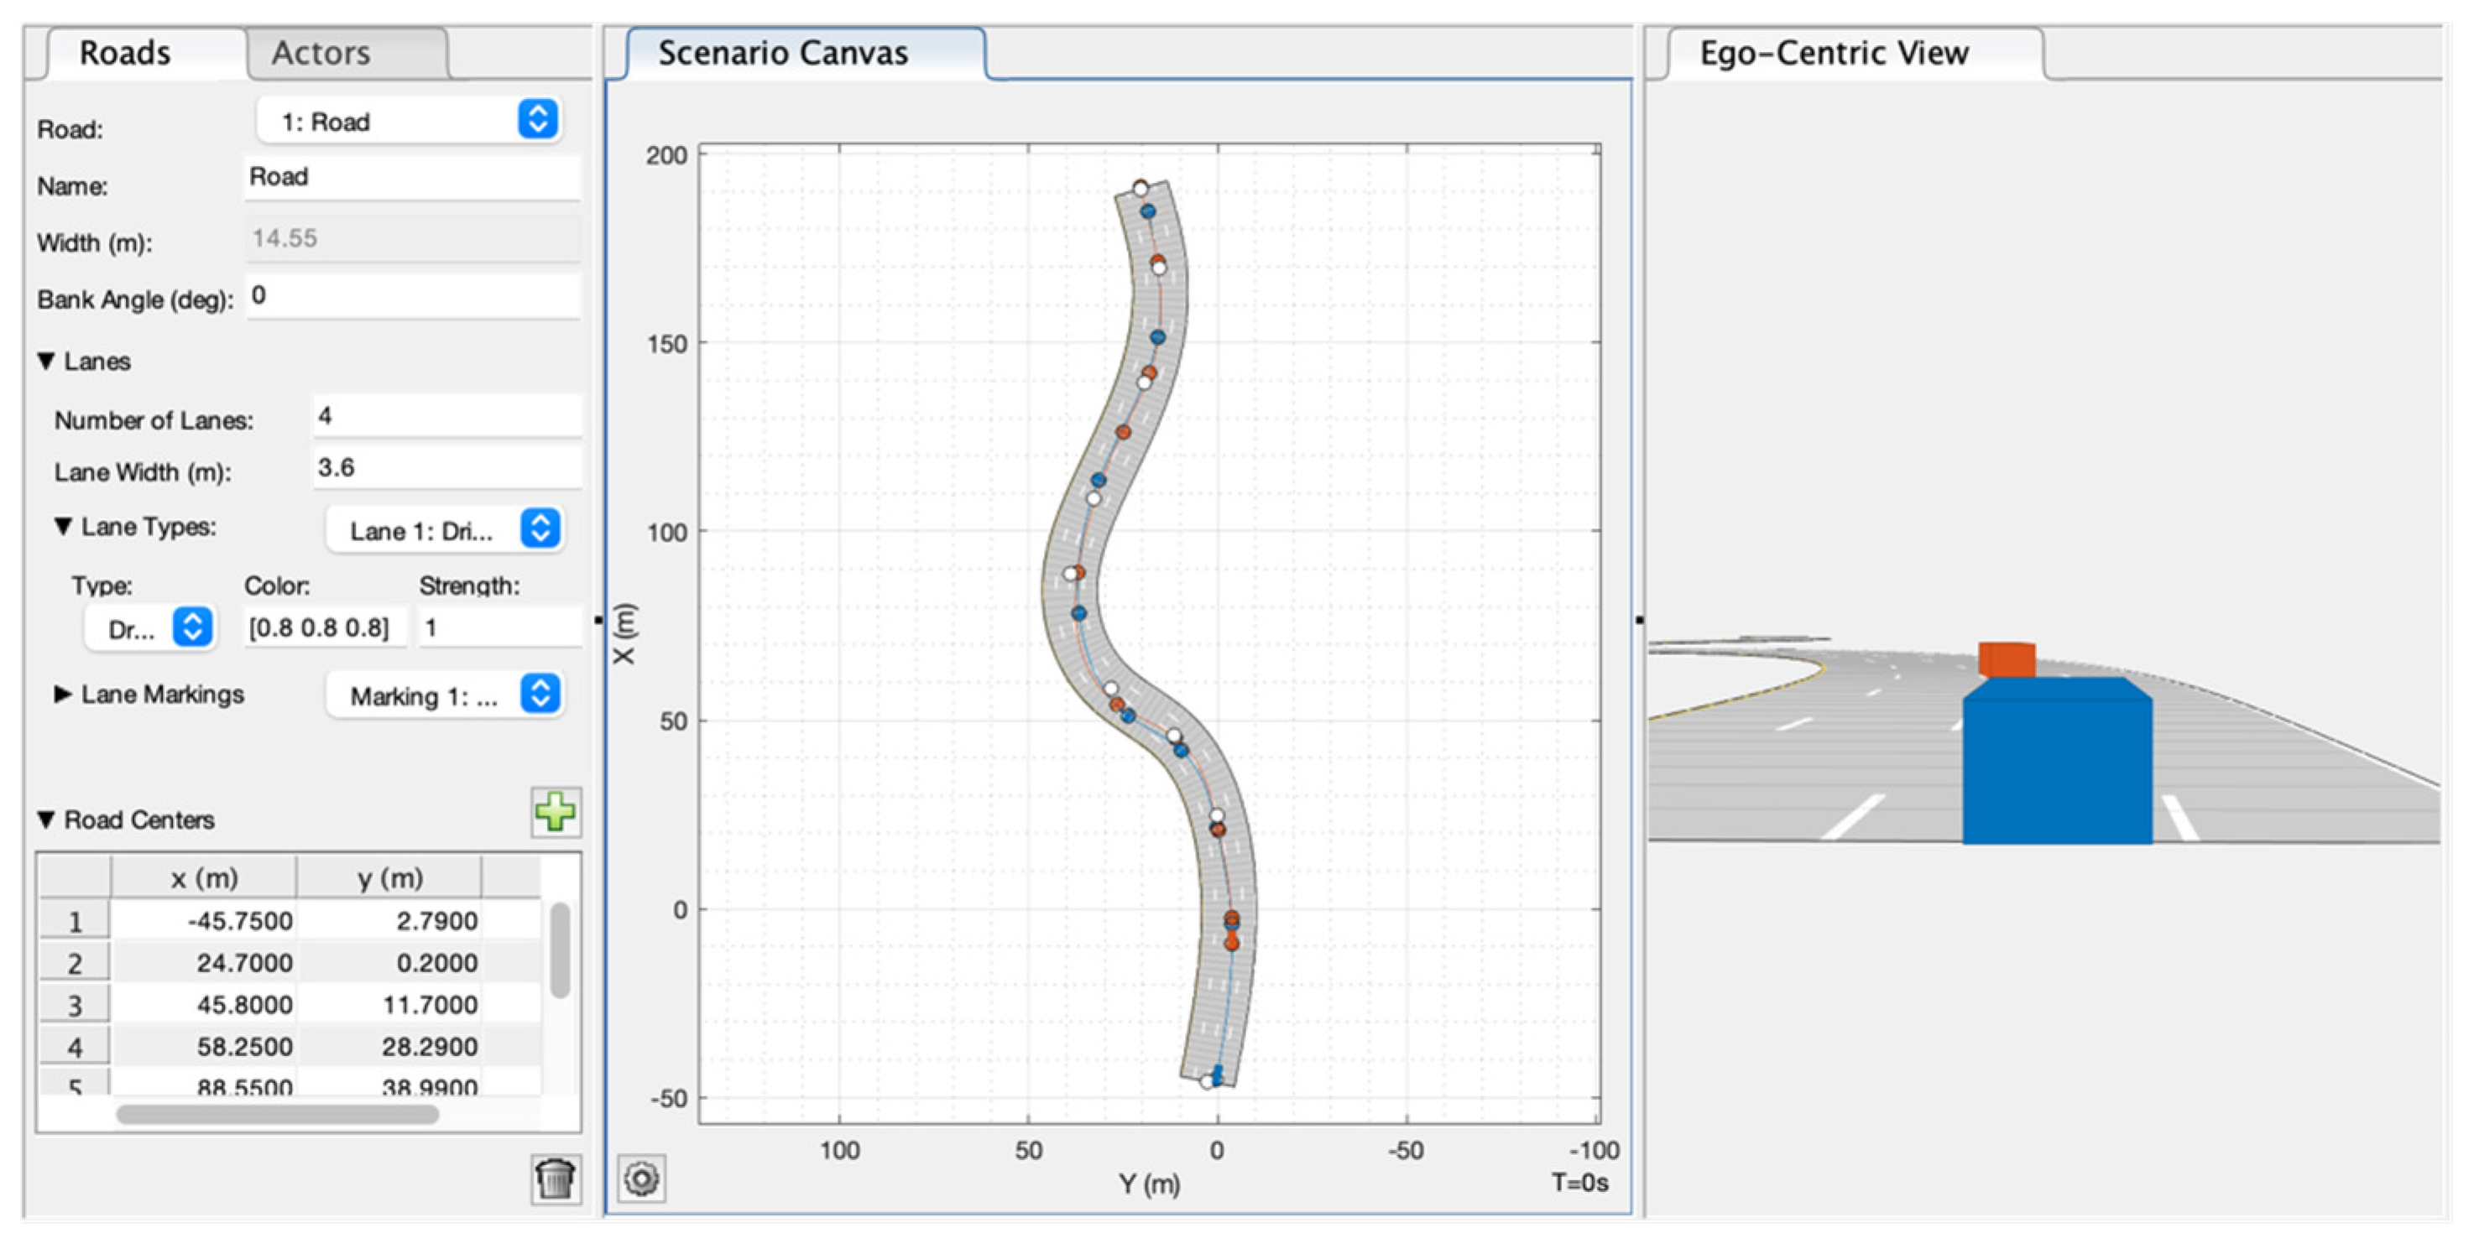Collapse the Lanes section
The width and height of the screenshot is (2474, 1249).
[46, 361]
